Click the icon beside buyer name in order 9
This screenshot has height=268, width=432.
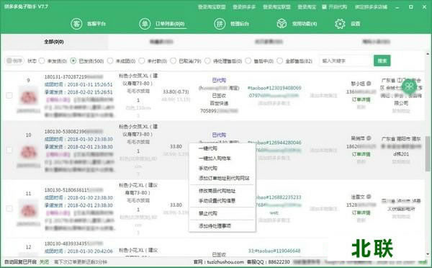click(x=369, y=84)
